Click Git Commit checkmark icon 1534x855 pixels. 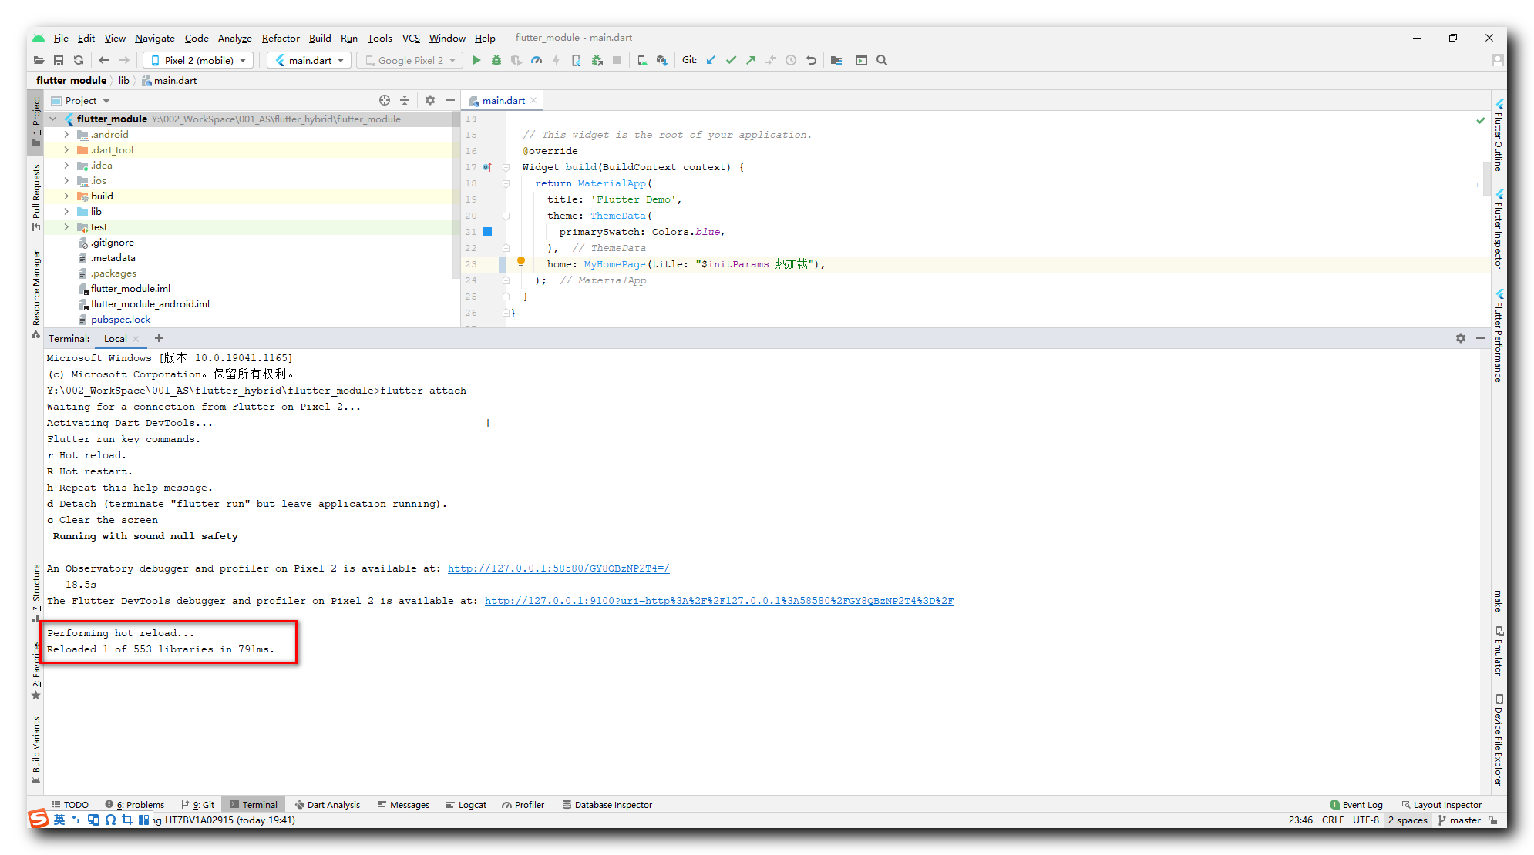[x=731, y=60]
